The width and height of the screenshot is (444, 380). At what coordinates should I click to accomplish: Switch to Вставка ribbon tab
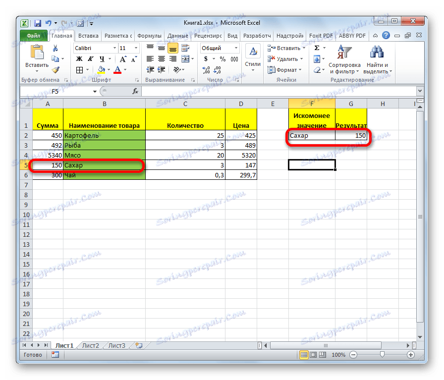tap(88, 36)
